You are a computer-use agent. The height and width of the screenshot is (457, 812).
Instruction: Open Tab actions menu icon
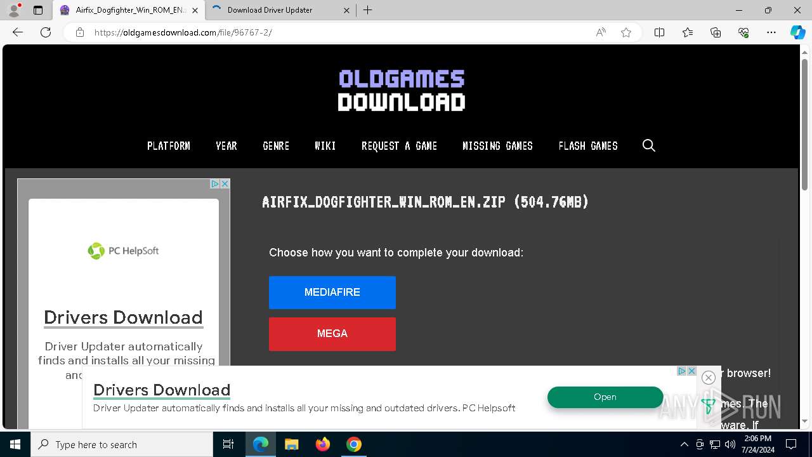coord(38,10)
